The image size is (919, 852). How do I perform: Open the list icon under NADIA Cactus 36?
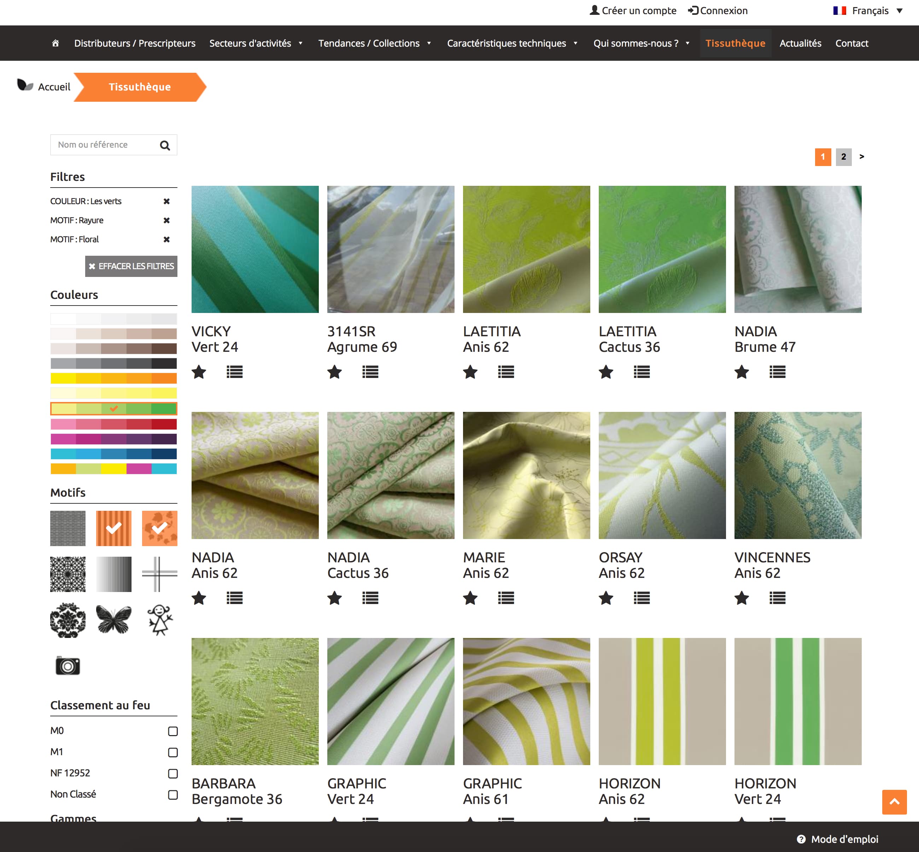tap(370, 598)
